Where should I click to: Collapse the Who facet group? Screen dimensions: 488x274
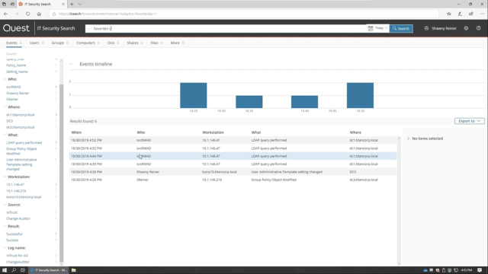click(5, 79)
